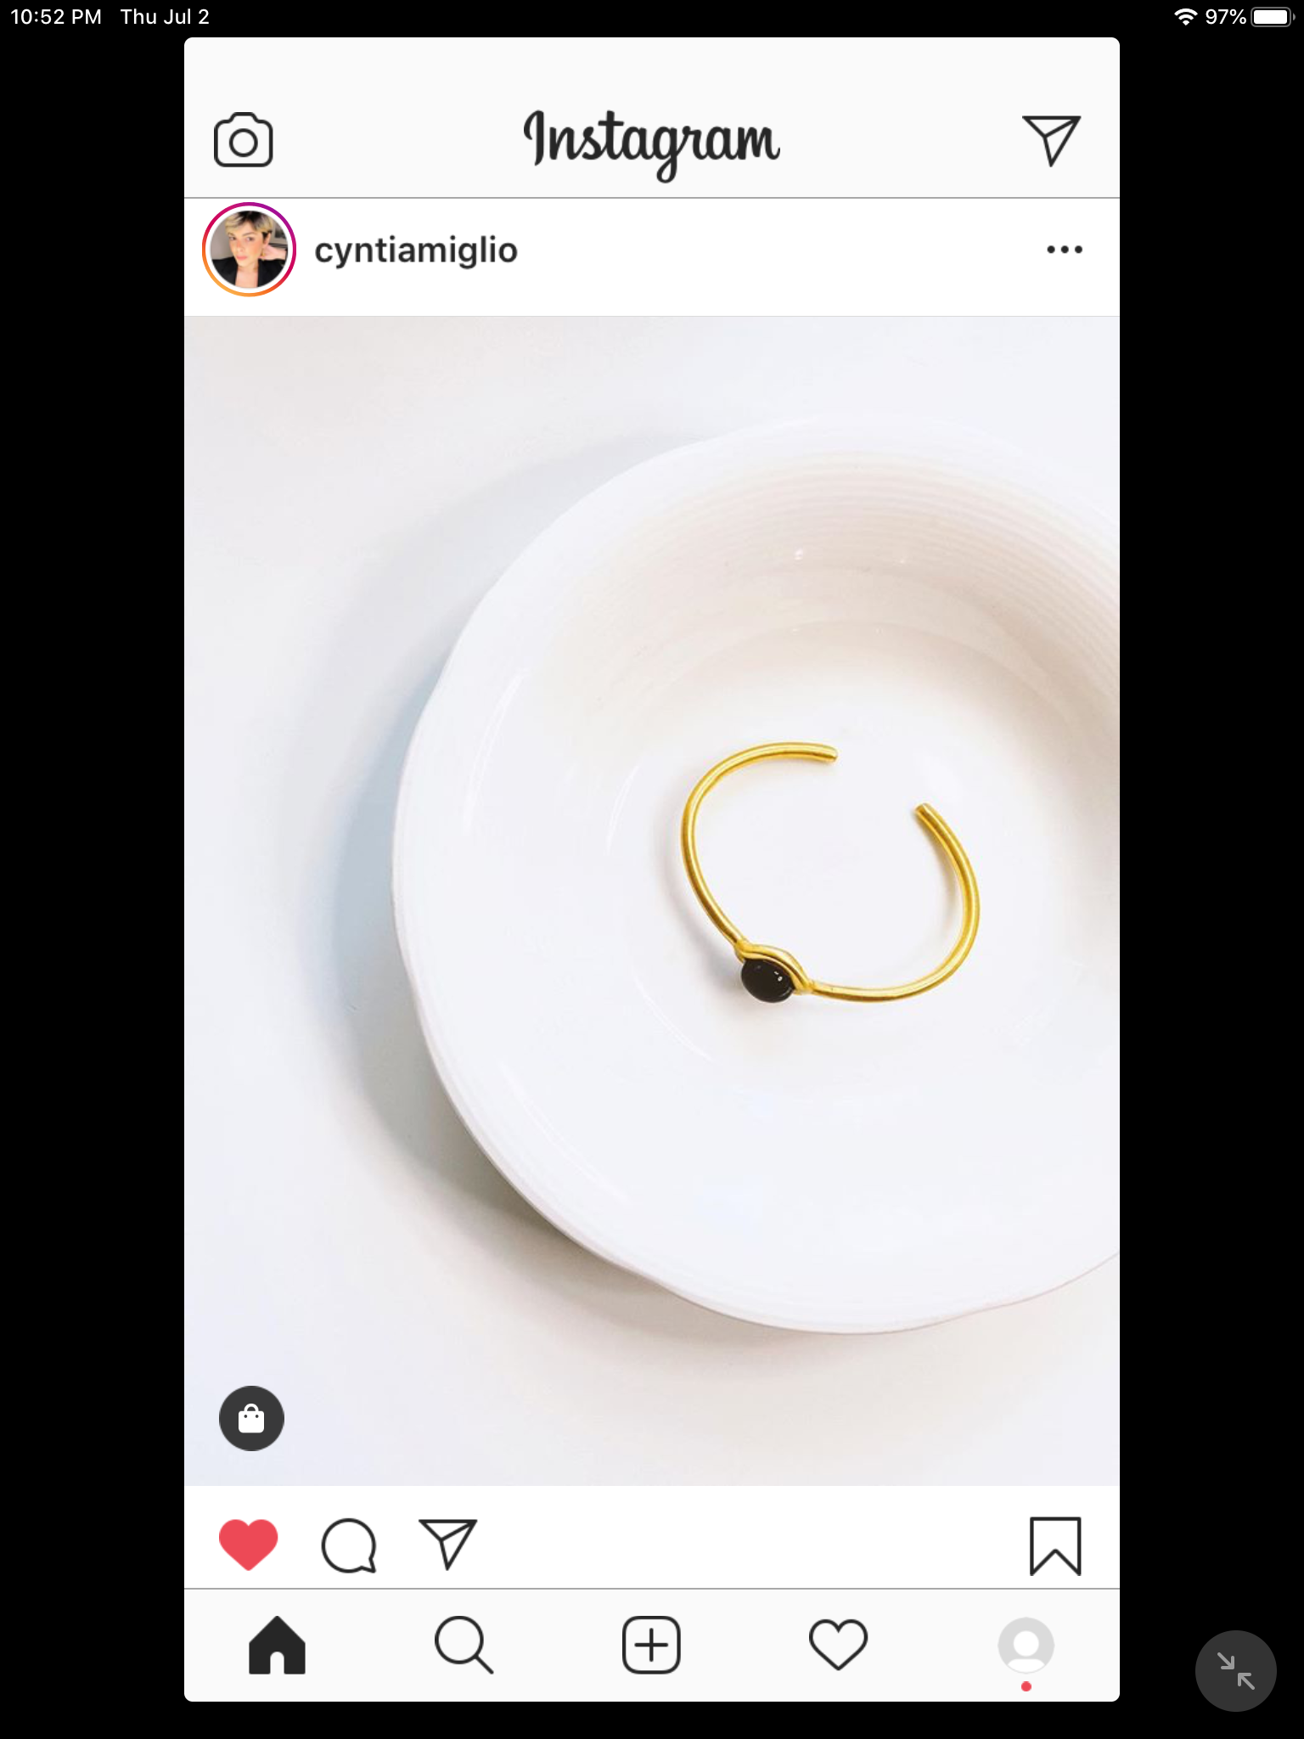
Task: Share the post via paper plane icon
Action: point(448,1544)
